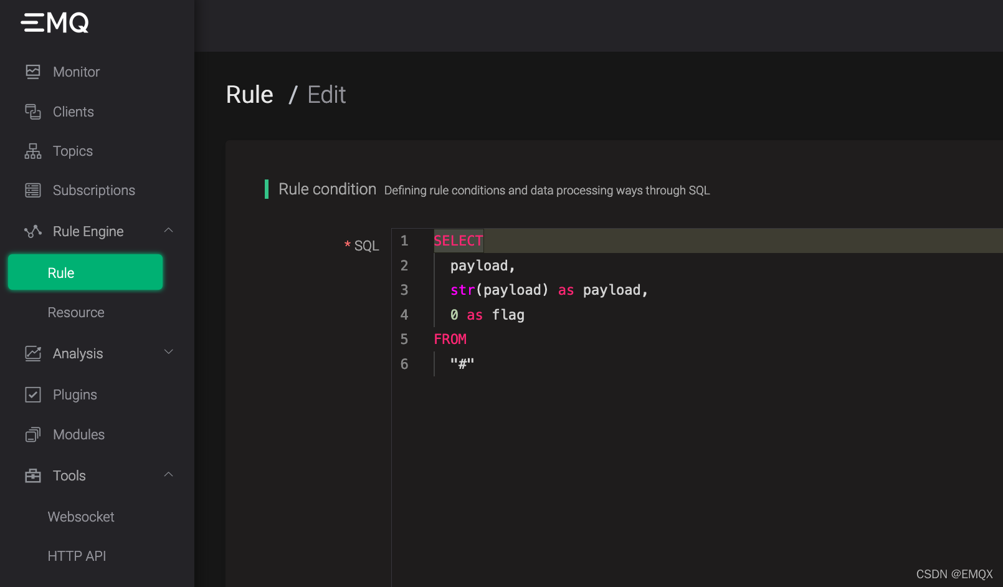The image size is (1003, 587).
Task: Collapse the Rule Engine menu chevron
Action: pos(168,231)
